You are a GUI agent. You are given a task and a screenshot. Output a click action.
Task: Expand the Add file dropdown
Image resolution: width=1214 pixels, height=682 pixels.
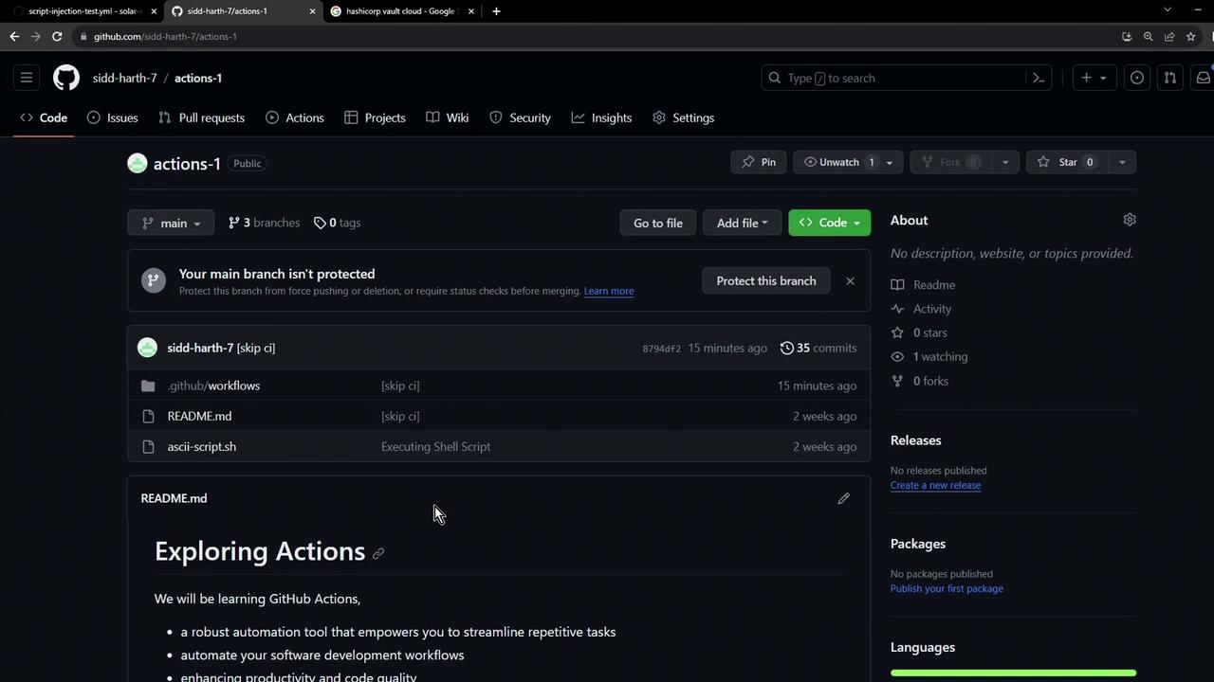pyautogui.click(x=742, y=223)
